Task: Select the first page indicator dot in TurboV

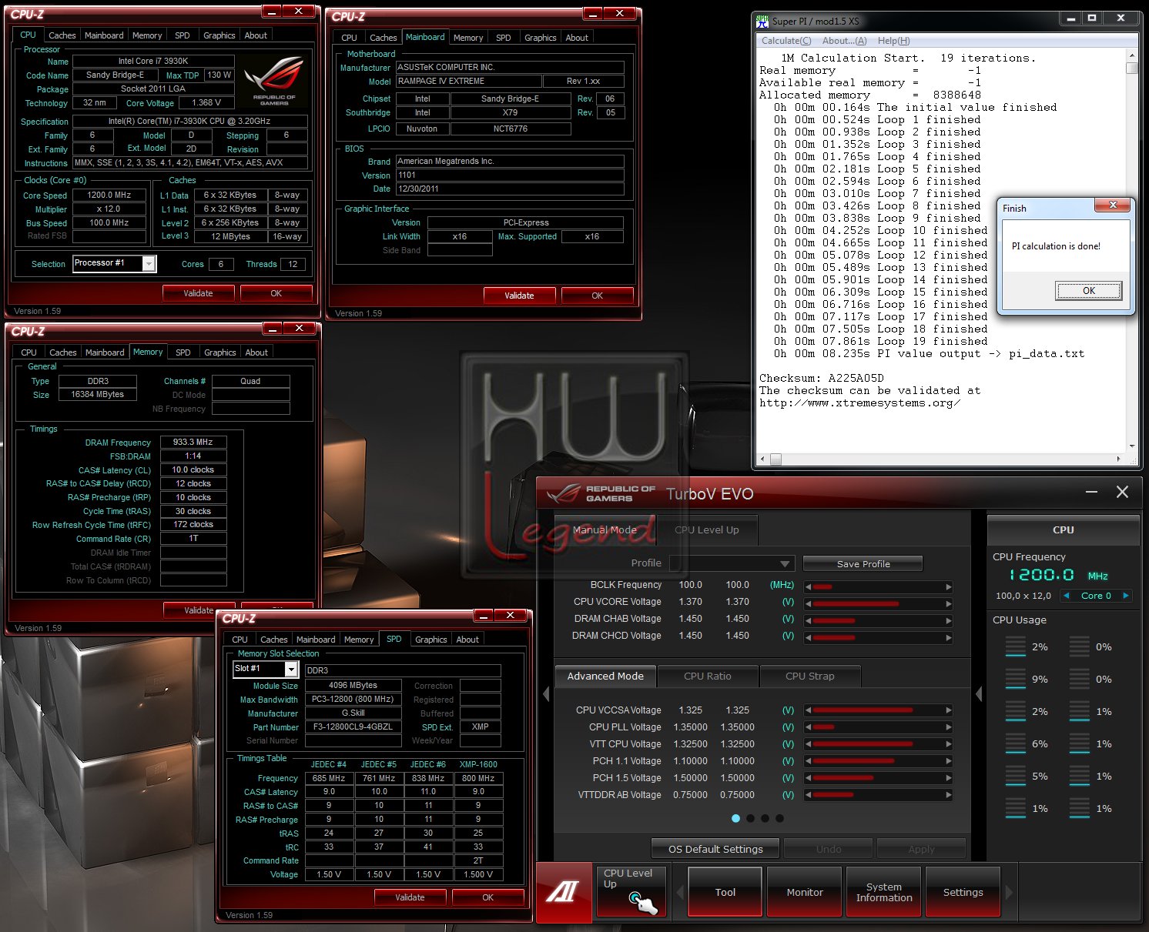Action: tap(735, 818)
